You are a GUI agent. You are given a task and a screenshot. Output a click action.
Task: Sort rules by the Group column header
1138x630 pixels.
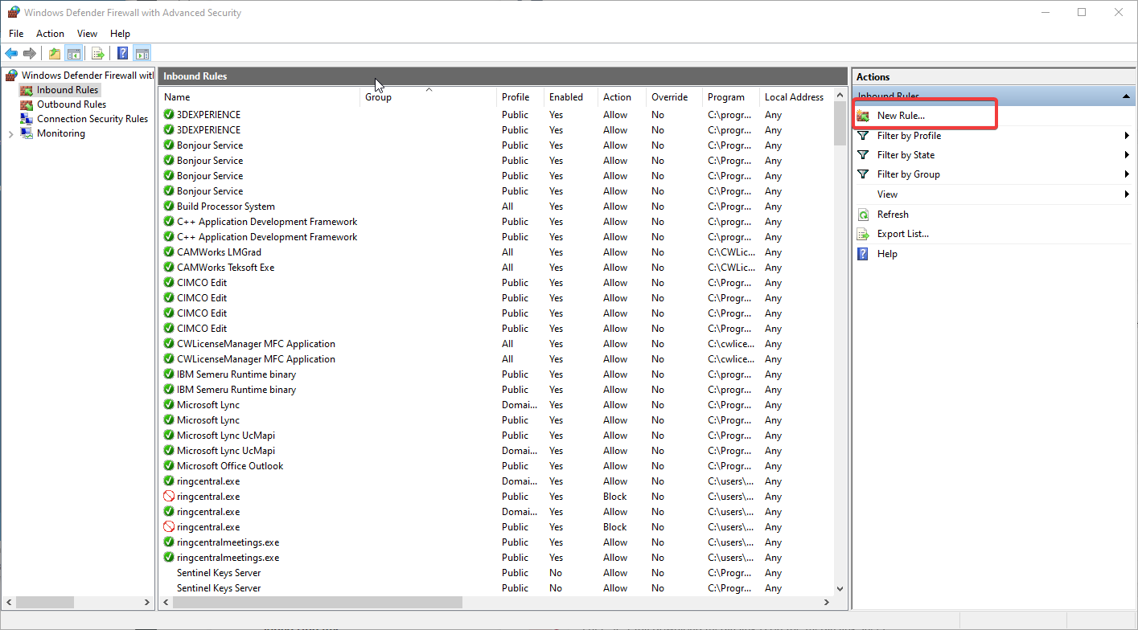(x=428, y=97)
